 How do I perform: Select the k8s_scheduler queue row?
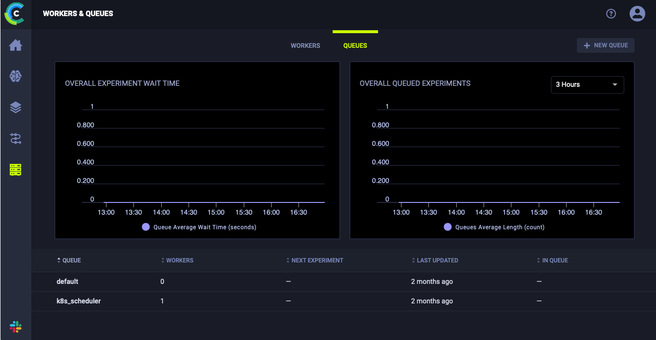tap(79, 301)
